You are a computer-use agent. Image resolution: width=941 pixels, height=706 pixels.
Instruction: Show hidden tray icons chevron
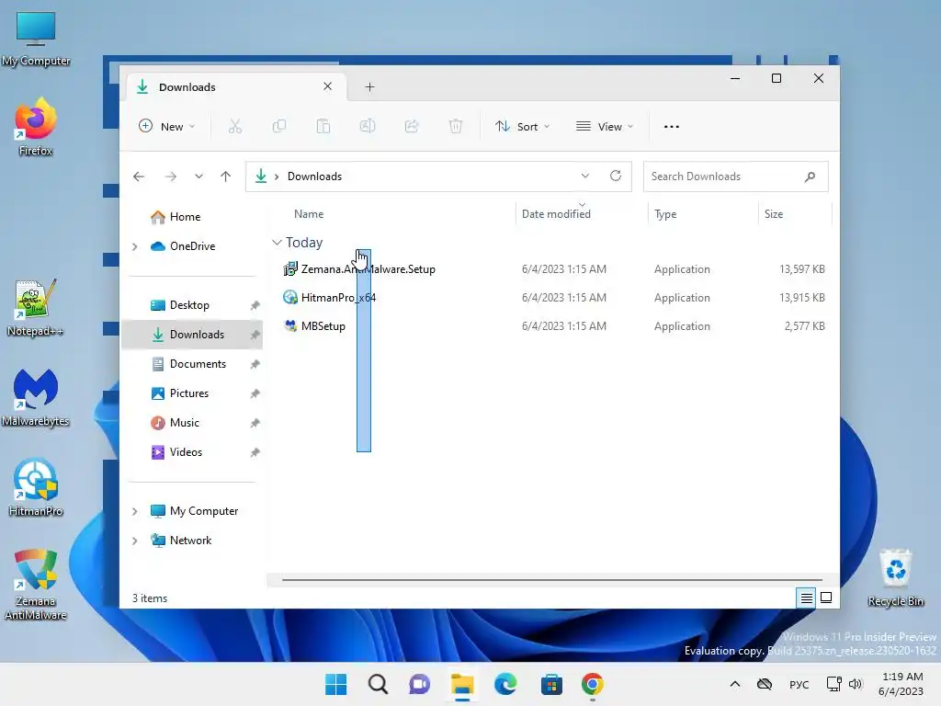click(735, 684)
